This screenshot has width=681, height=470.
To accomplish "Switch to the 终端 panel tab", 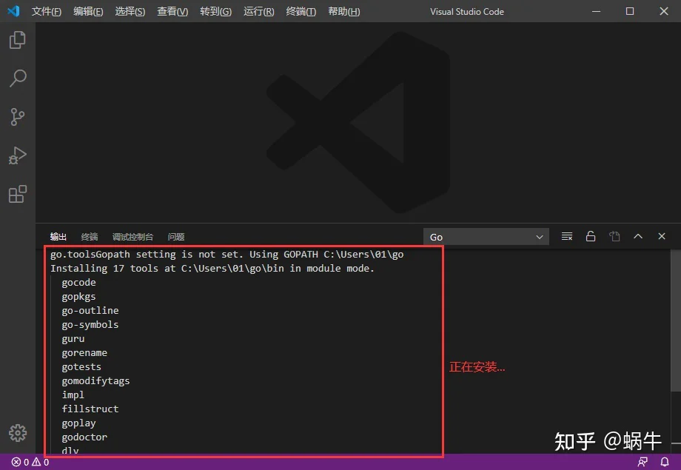I will (x=90, y=237).
